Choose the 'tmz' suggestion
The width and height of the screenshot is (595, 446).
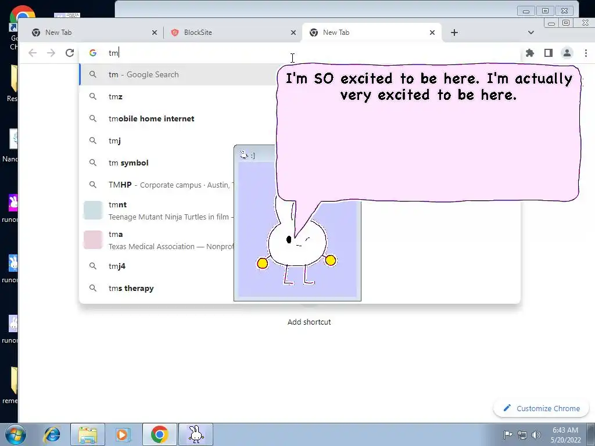coord(178,97)
